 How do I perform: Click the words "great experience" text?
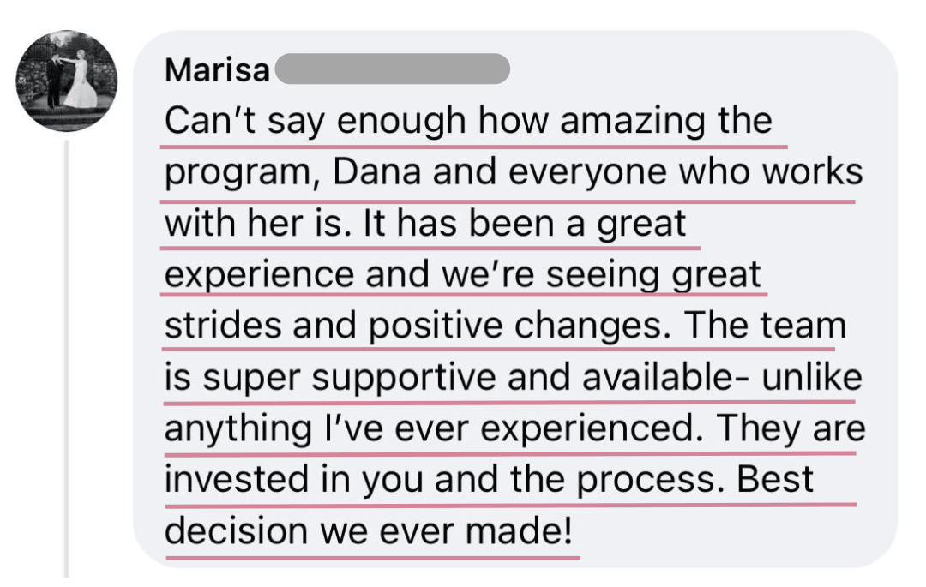[x=257, y=275]
